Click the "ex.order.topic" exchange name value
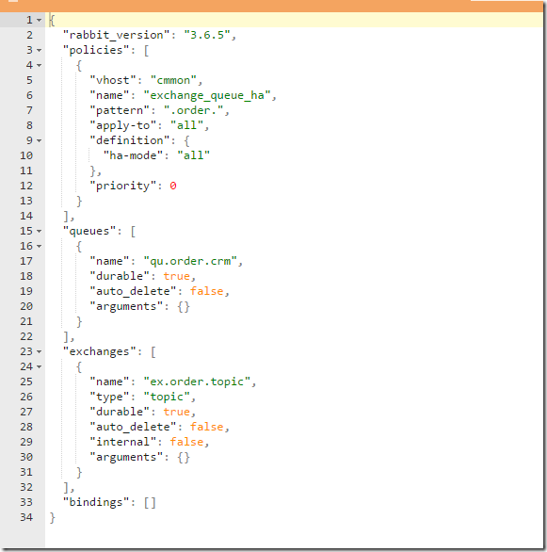The image size is (547, 552). [x=197, y=382]
